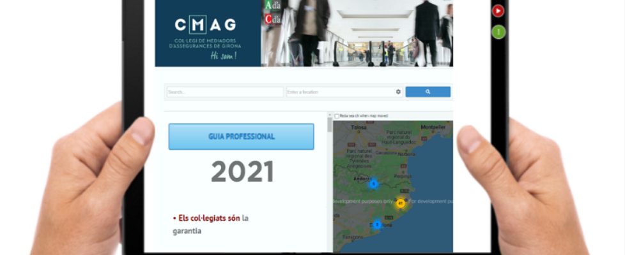Viewport: 625px width, 255px height.
Task: Click the green A d'a logo tile
Action: pyautogui.click(x=273, y=6)
